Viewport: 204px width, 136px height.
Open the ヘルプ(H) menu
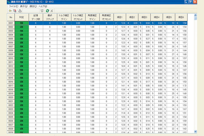pos(43,6)
